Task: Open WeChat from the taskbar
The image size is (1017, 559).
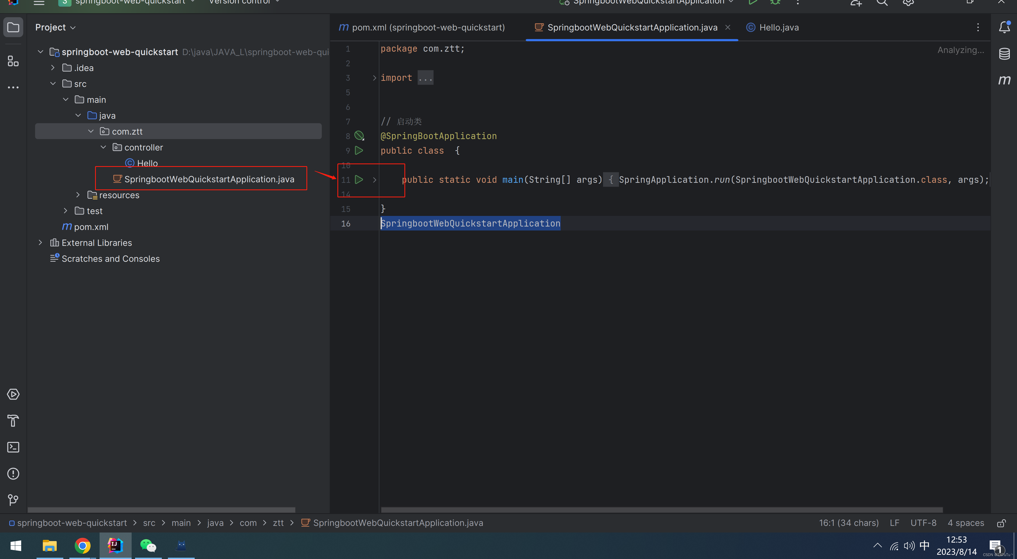Action: (x=148, y=546)
